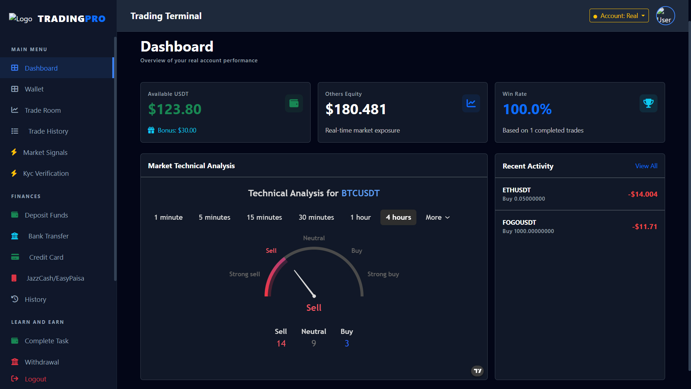Viewport: 691px width, 389px height.
Task: Open the View All recent activity link
Action: pos(646,166)
